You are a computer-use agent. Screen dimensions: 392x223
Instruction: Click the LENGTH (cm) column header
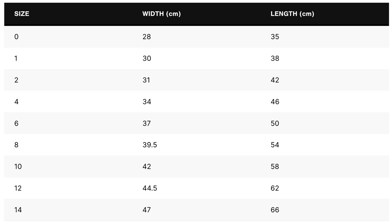click(292, 14)
